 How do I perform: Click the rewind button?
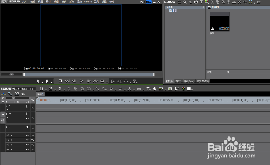(67, 81)
